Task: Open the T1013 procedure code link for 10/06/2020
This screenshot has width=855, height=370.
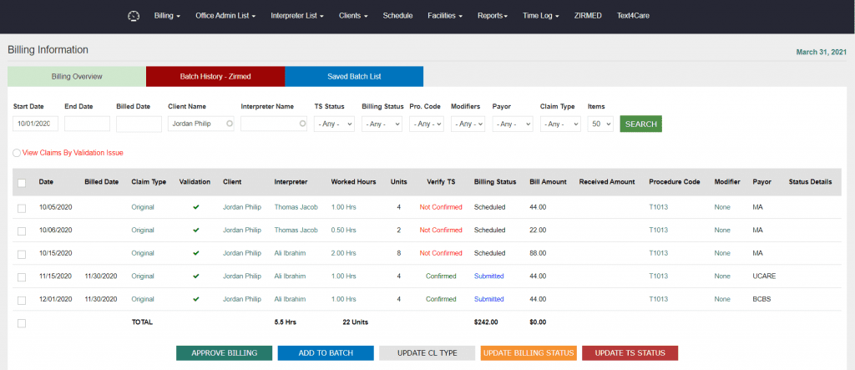Action: [x=658, y=230]
